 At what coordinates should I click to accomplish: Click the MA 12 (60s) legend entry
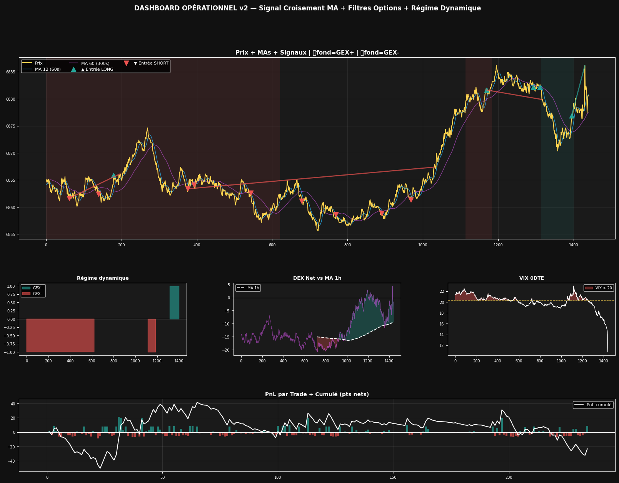(x=42, y=69)
